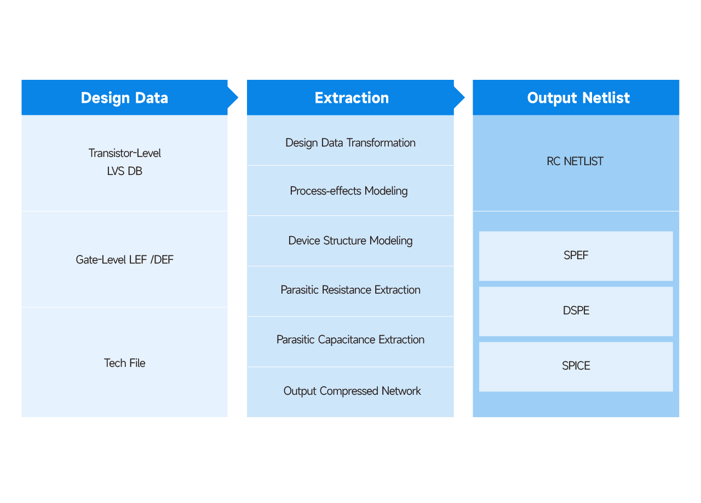Select the SPEF output box
Image resolution: width=701 pixels, height=503 pixels.
pos(576,256)
